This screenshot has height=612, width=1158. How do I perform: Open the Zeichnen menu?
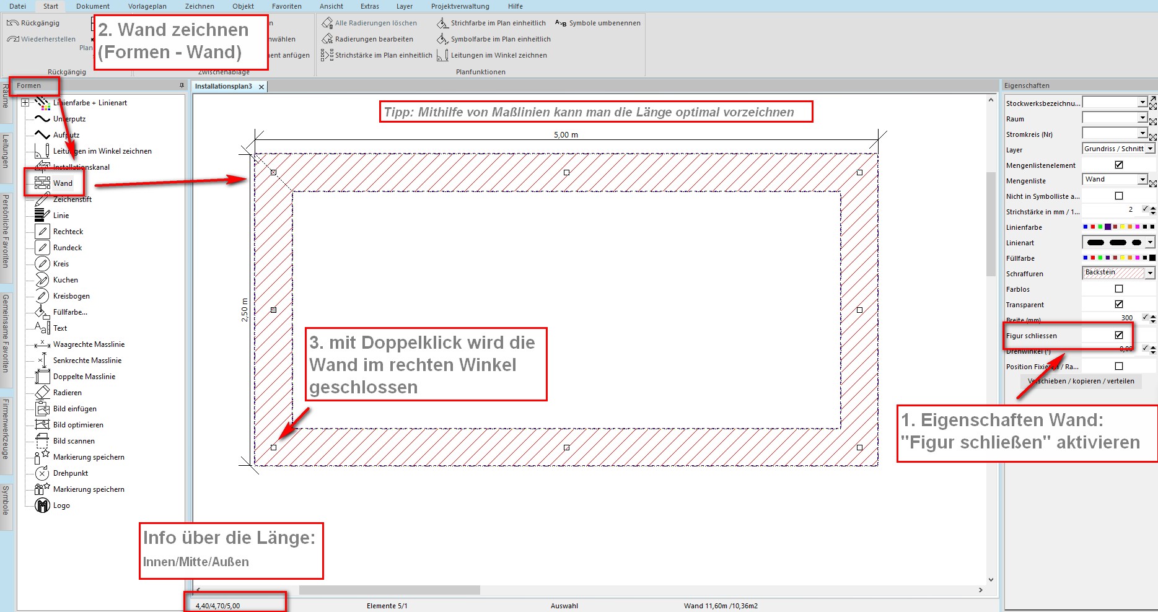(200, 6)
